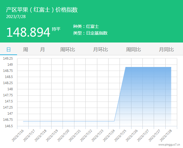Open the www.pingguo7.cn watermark link
Image resolution: width=183 pixels, height=148 pixels.
coord(170,145)
